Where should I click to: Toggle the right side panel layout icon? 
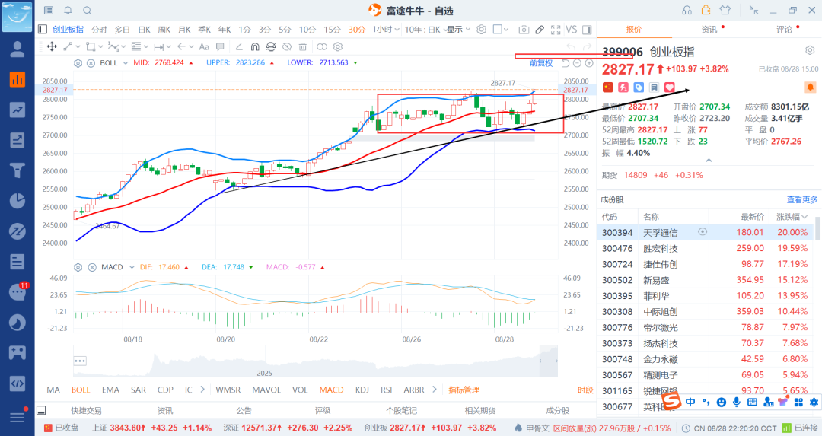tap(587, 30)
